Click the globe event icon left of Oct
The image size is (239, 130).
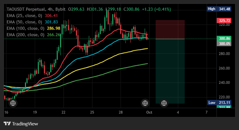[x=145, y=103]
